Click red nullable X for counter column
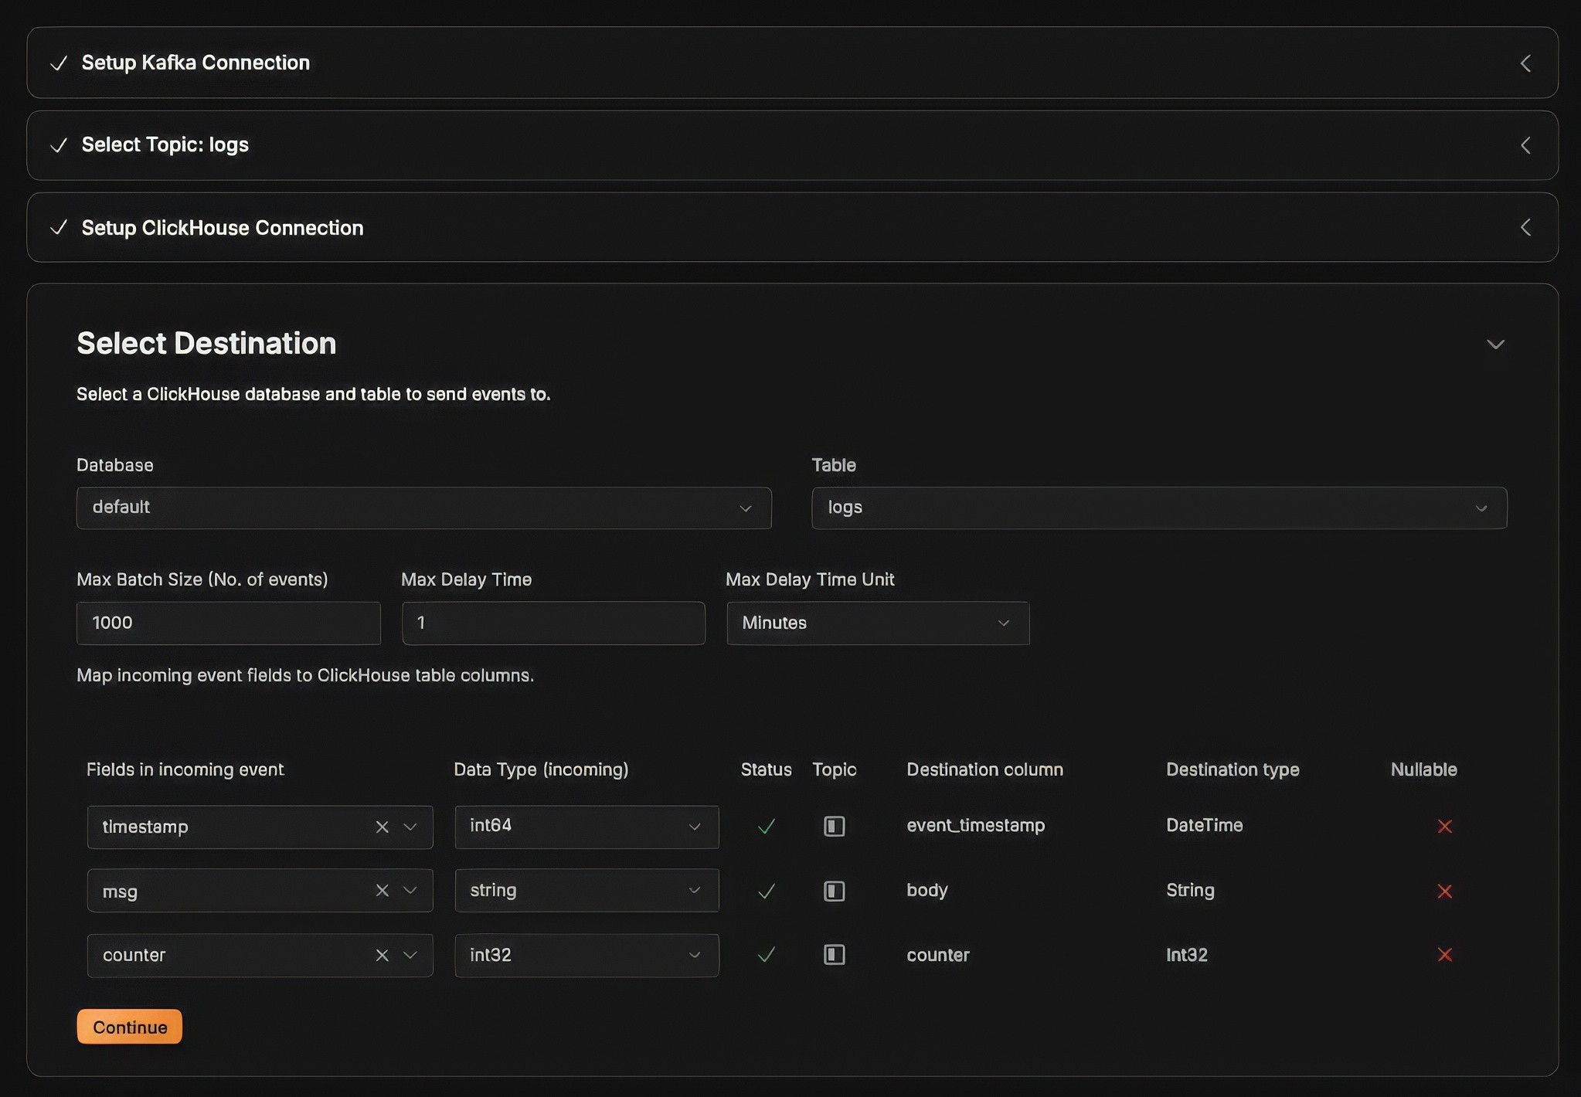Image resolution: width=1581 pixels, height=1097 pixels. pos(1444,955)
